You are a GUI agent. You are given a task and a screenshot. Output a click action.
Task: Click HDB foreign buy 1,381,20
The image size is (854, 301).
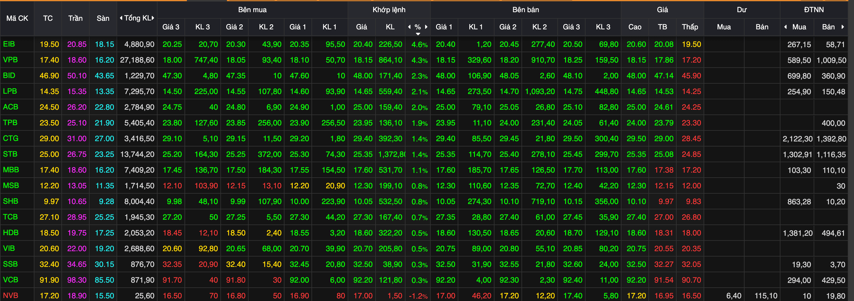point(797,233)
